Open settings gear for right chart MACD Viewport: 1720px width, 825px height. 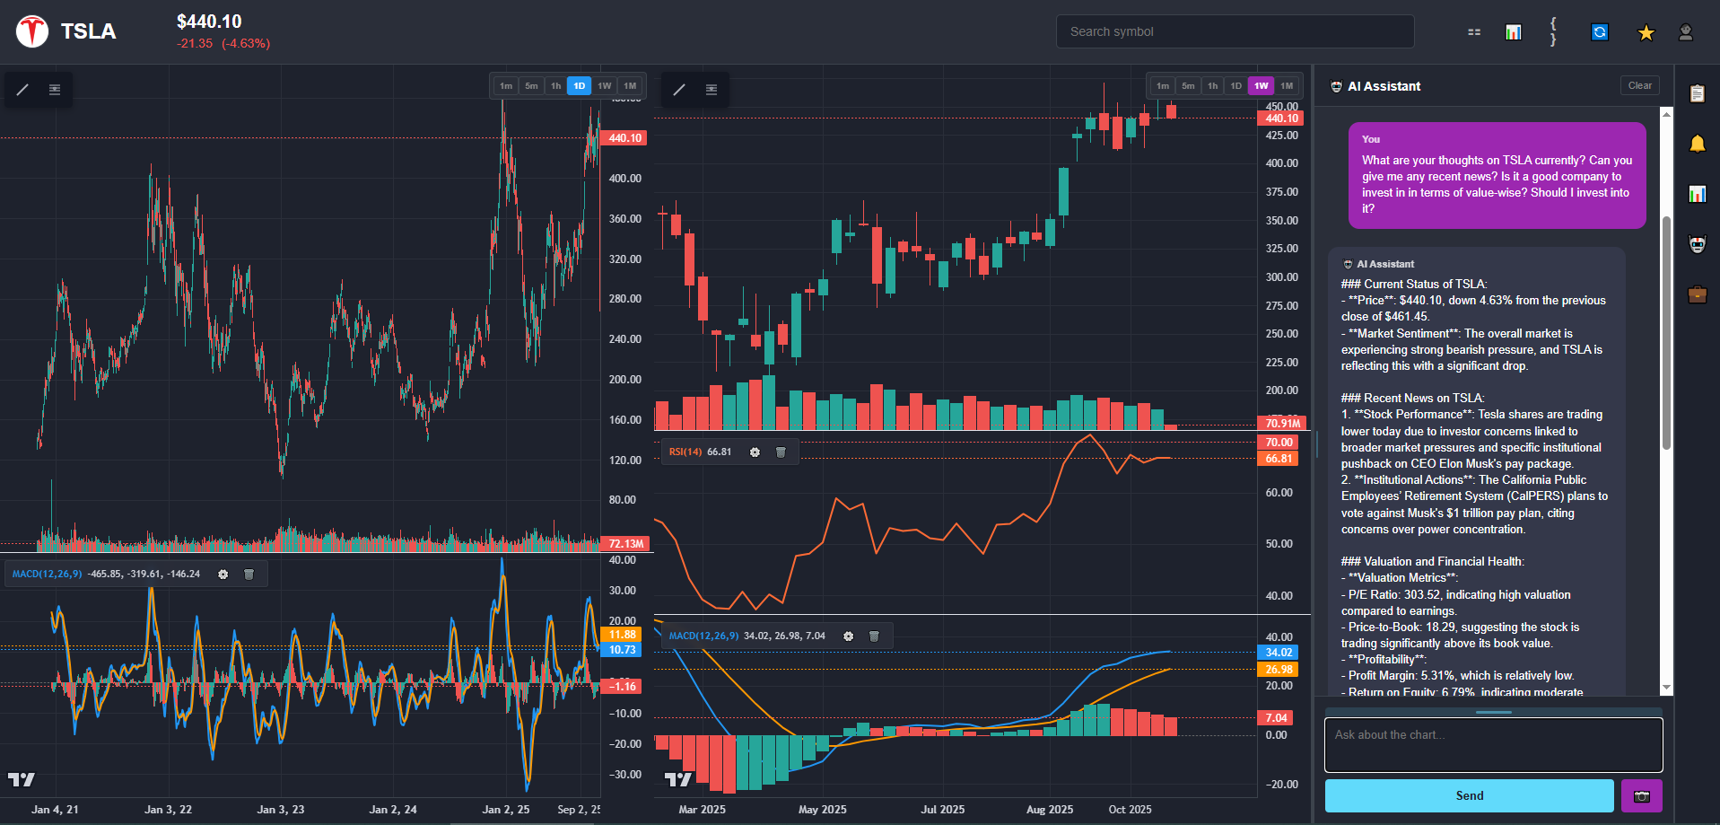(848, 636)
